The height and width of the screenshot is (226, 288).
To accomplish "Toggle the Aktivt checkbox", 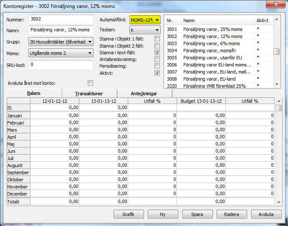I will point(157,73).
